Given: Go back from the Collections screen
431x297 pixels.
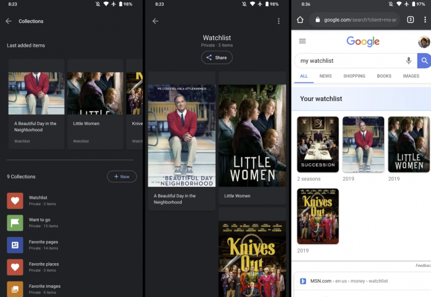Looking at the screenshot, I should point(9,21).
